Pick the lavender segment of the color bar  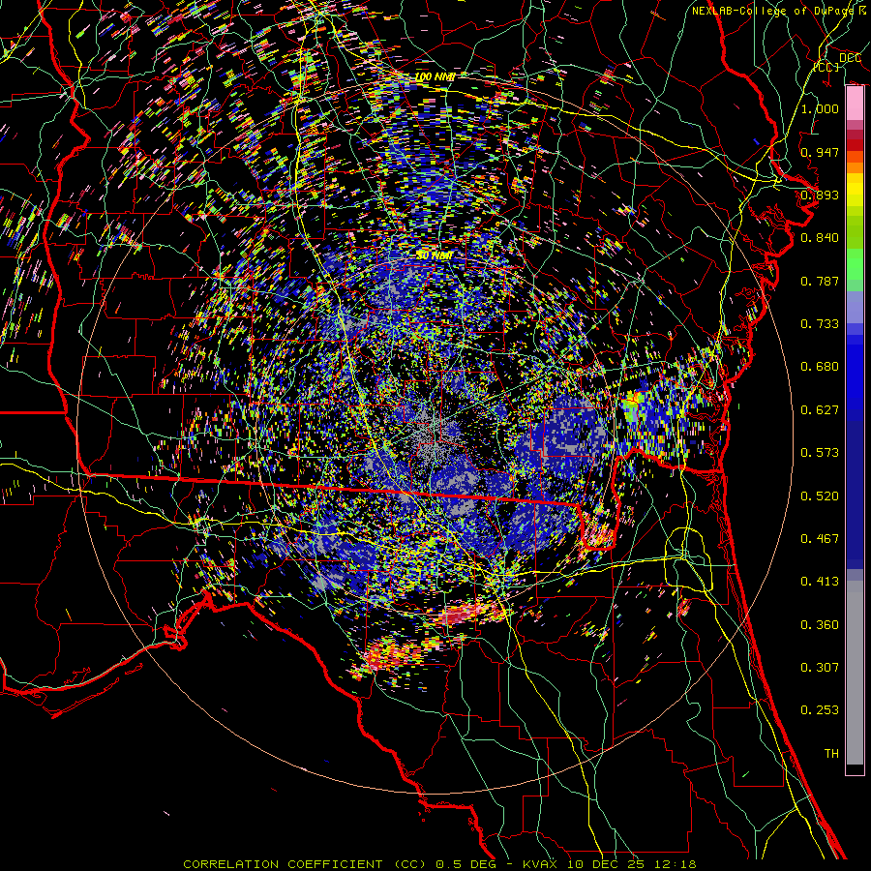pos(855,307)
